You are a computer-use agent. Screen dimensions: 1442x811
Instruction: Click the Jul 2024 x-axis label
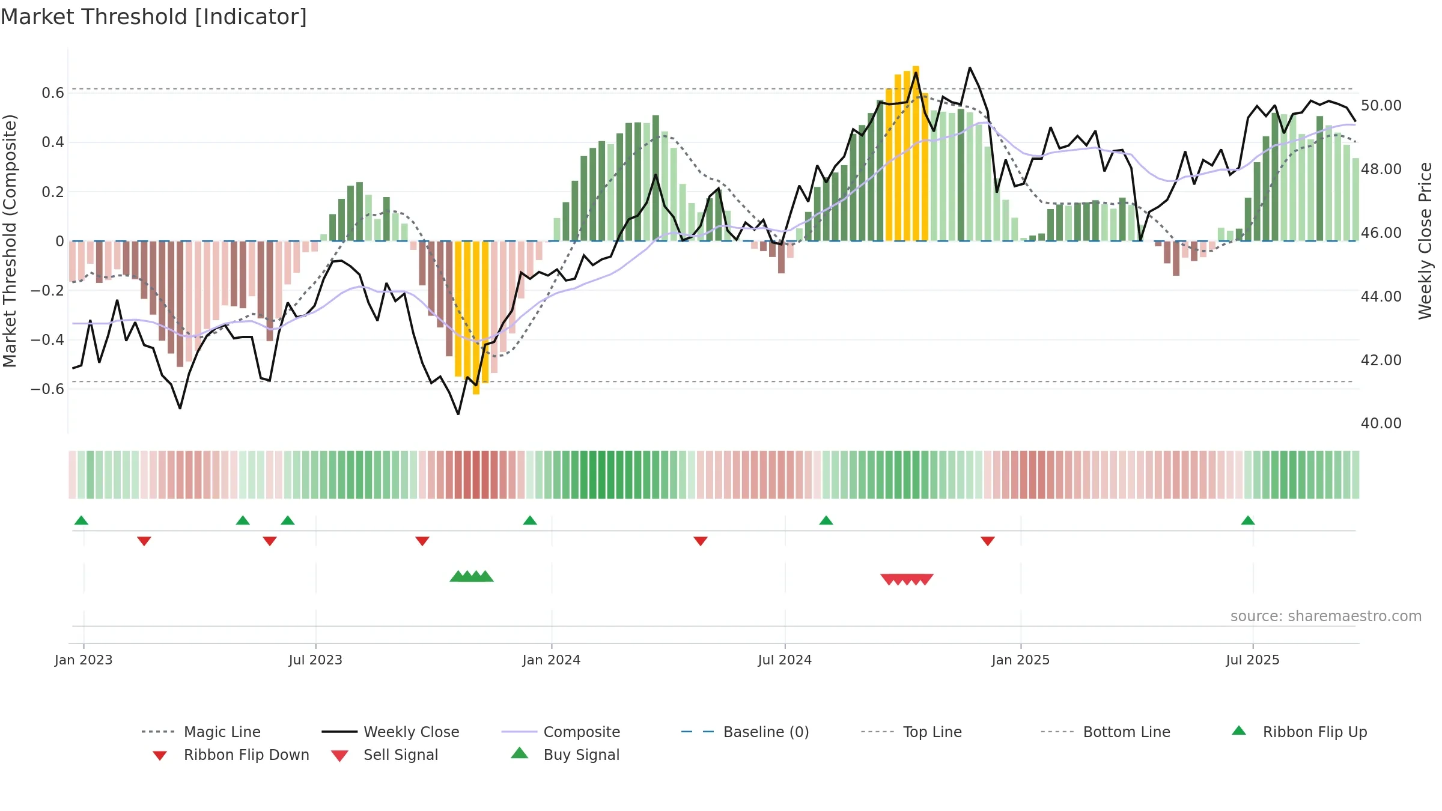785,660
